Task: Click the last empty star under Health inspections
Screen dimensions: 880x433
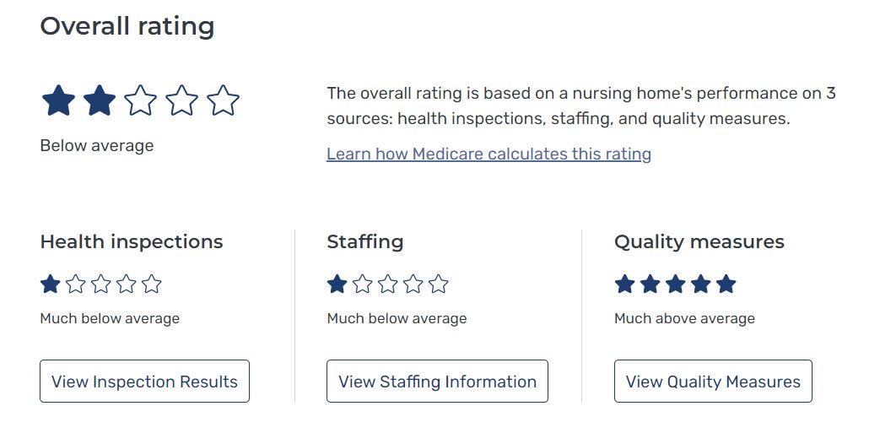Action: pyautogui.click(x=152, y=284)
